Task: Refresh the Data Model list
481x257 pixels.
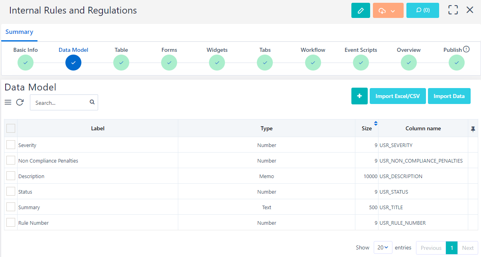Action: (x=20, y=102)
